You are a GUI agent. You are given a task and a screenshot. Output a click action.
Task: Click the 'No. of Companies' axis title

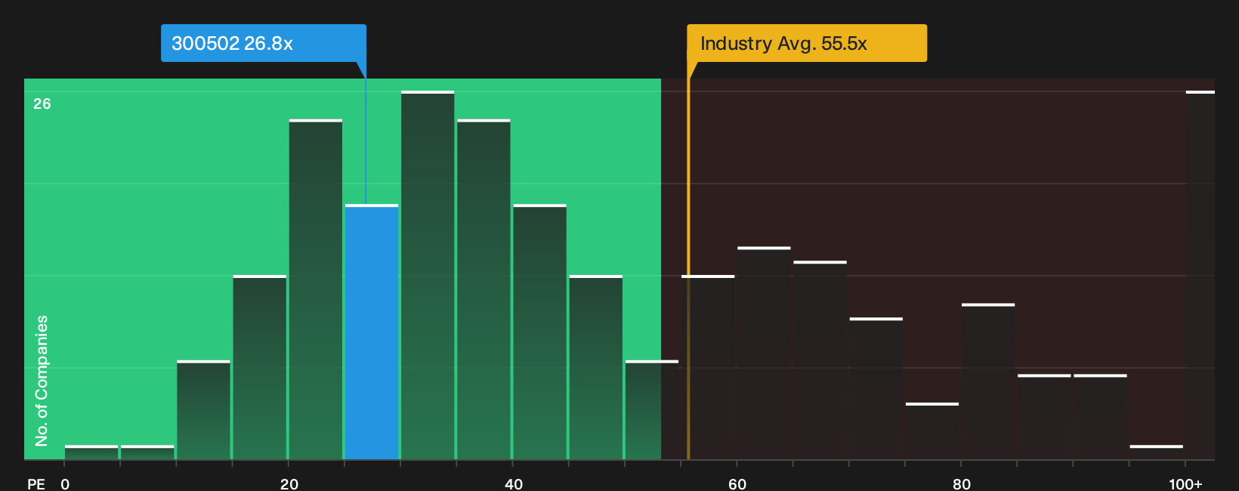42,381
